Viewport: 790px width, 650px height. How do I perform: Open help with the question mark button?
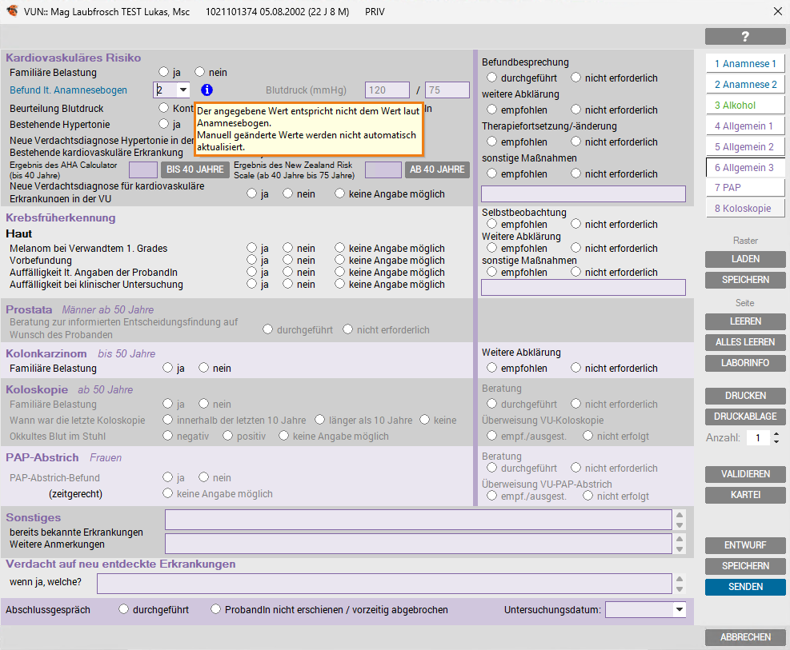click(x=745, y=36)
